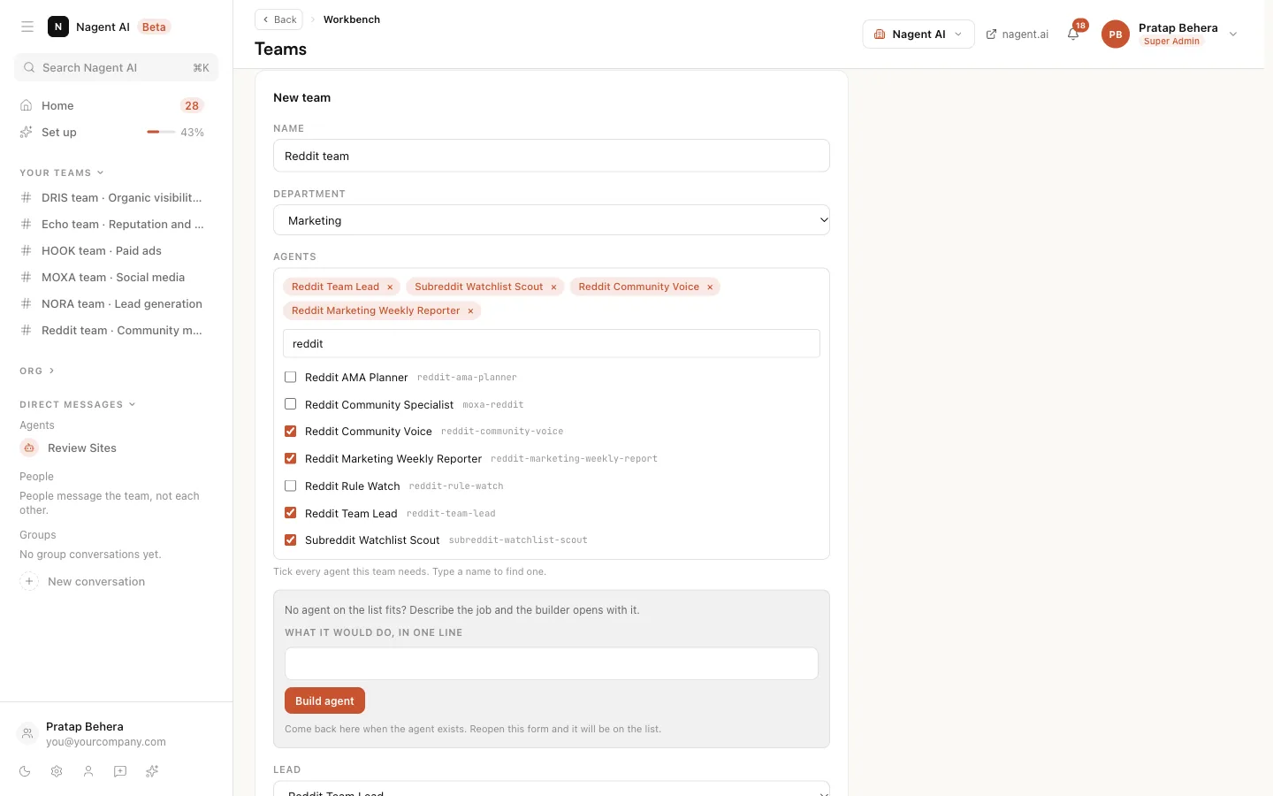
Task: Start a New conversation
Action: tap(96, 581)
